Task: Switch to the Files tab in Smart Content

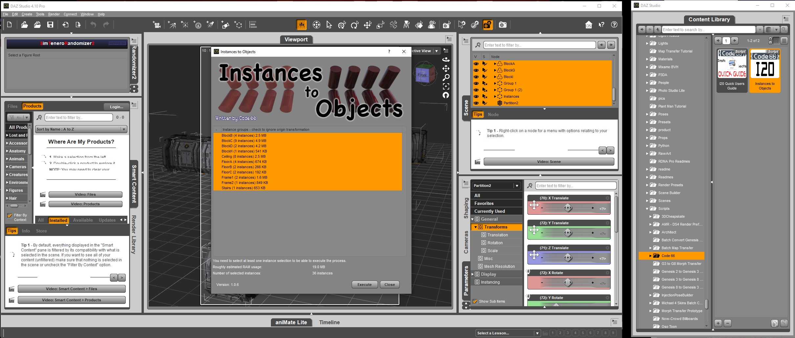Action: [x=12, y=106]
